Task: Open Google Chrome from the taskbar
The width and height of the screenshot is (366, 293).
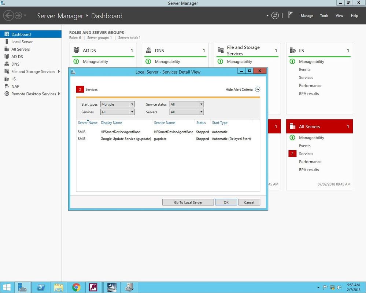Action: [76, 287]
